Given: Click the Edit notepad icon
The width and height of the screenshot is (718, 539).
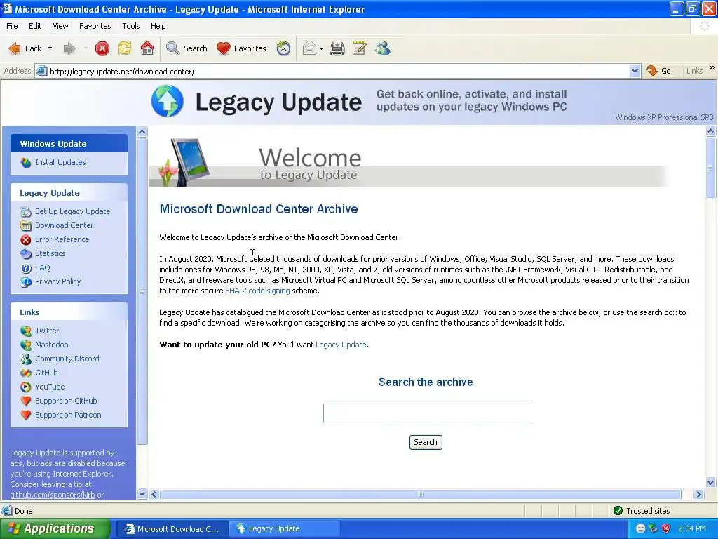Looking at the screenshot, I should [360, 48].
